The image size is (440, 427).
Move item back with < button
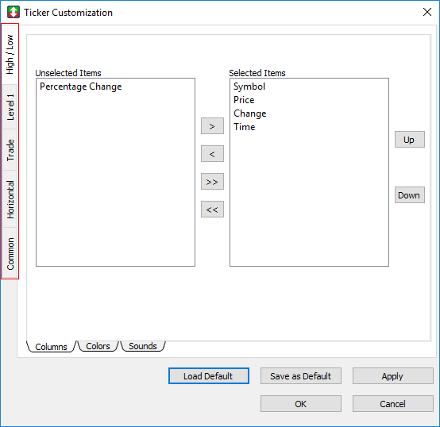pyautogui.click(x=212, y=154)
